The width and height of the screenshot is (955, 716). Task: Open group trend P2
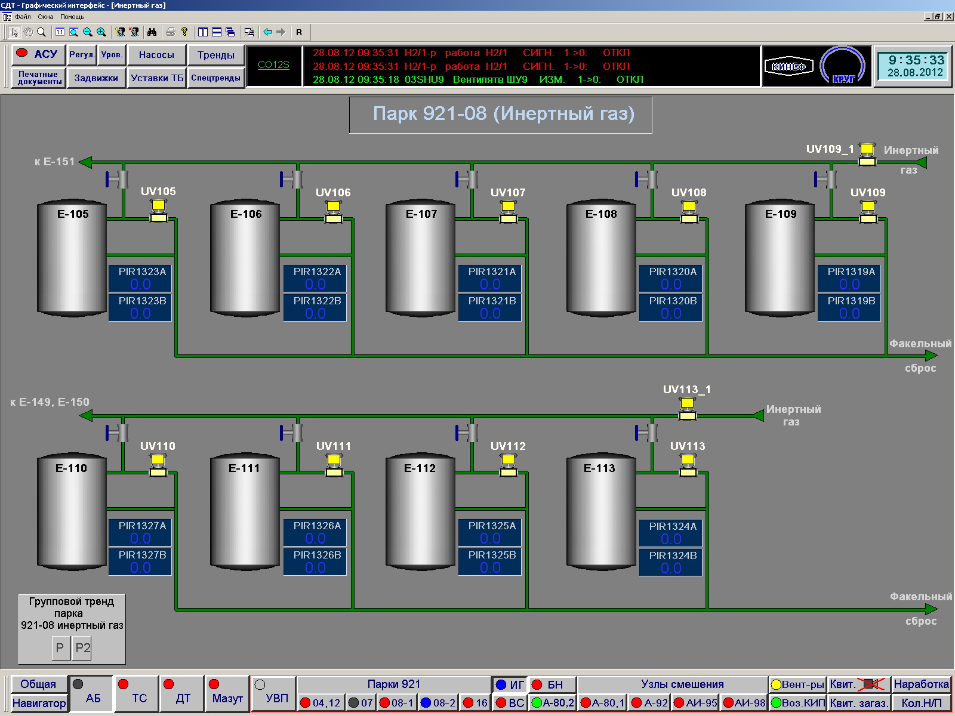[x=82, y=648]
